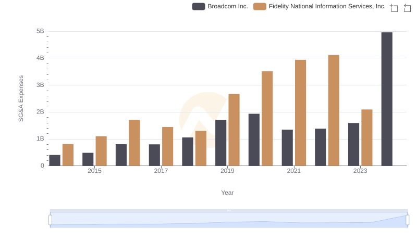
Task: Click Fidelity's bar for 2023
Action: coord(367,137)
